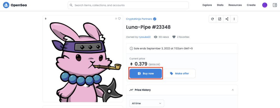Open the All time dropdown
The width and height of the screenshot is (280, 108).
click(x=147, y=103)
